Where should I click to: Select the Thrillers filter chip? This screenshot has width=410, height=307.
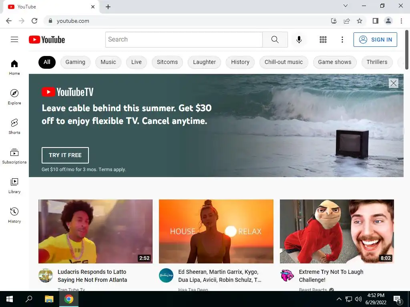point(377,62)
